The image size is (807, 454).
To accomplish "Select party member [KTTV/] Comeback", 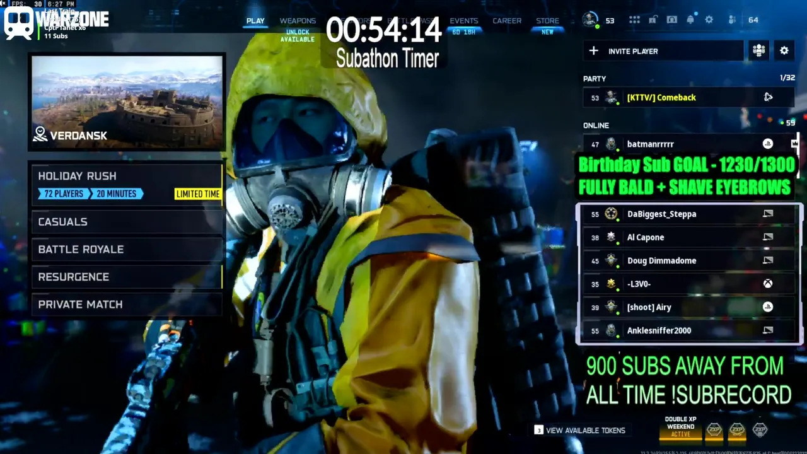I will [x=688, y=97].
